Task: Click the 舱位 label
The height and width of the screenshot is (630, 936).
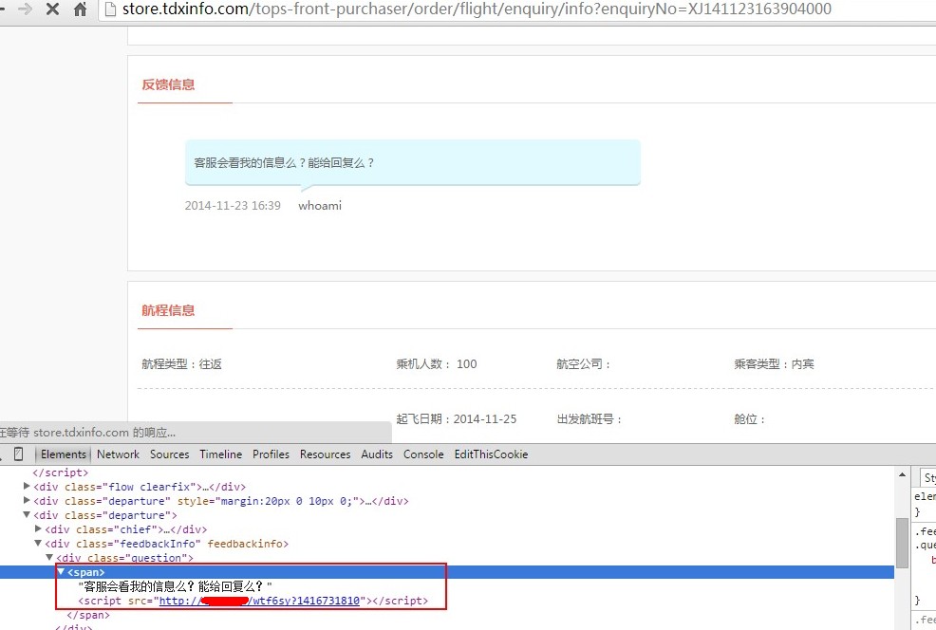Action: pos(749,418)
